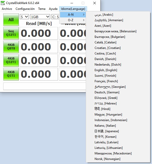This screenshot has height=164, width=152.
Task: Click the 4KiB Q32T1 read result value
Action: [39, 61]
